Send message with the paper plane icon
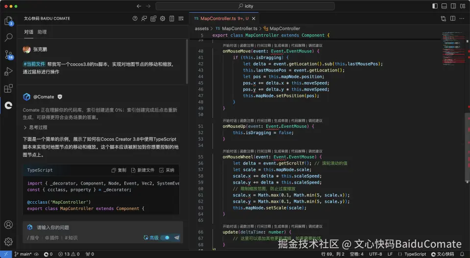 177,237
